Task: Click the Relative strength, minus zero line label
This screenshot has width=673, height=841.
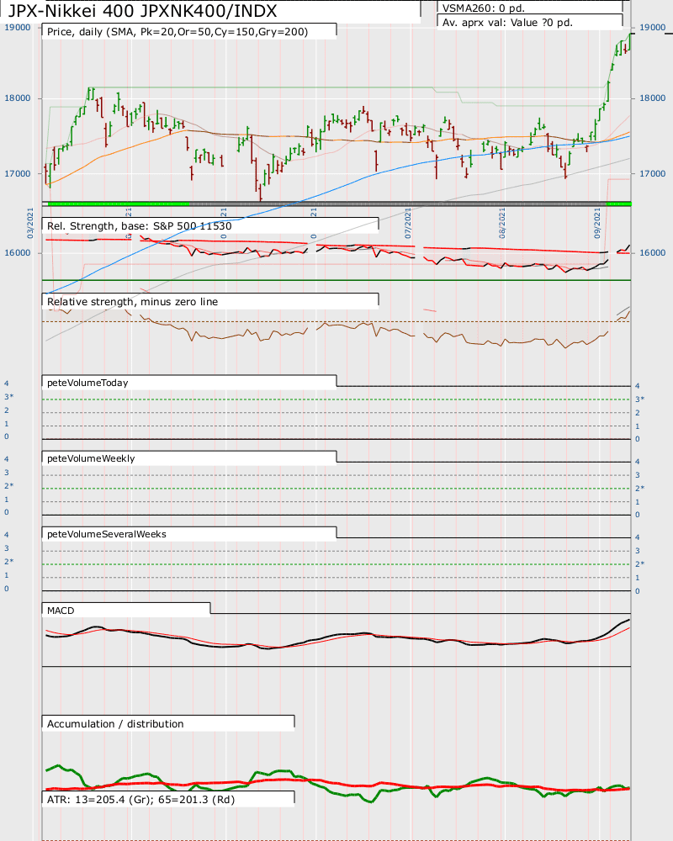Action: 133,301
